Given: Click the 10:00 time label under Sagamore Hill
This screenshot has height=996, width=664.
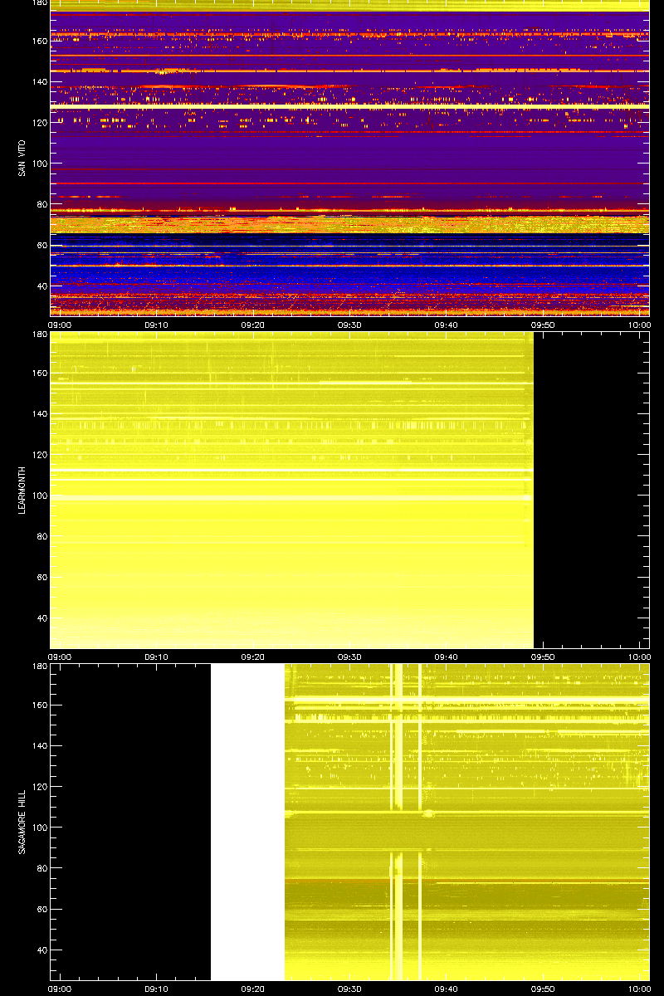Looking at the screenshot, I should (638, 989).
